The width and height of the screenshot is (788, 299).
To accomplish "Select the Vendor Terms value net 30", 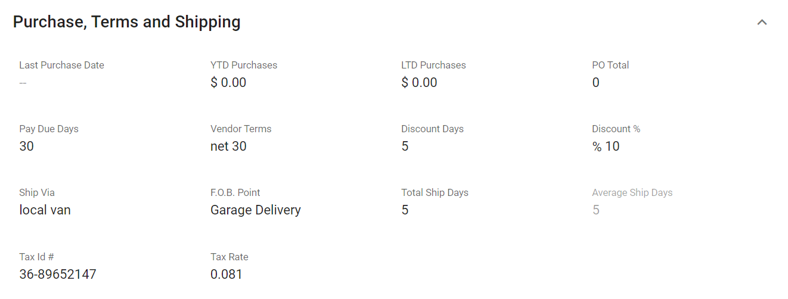I will (228, 147).
